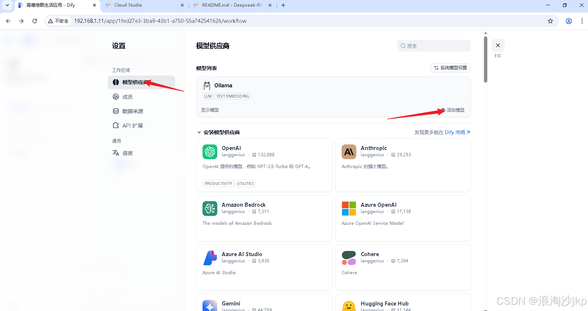The height and width of the screenshot is (311, 588).
Task: Click the Cohere logo icon
Action: coord(349,258)
